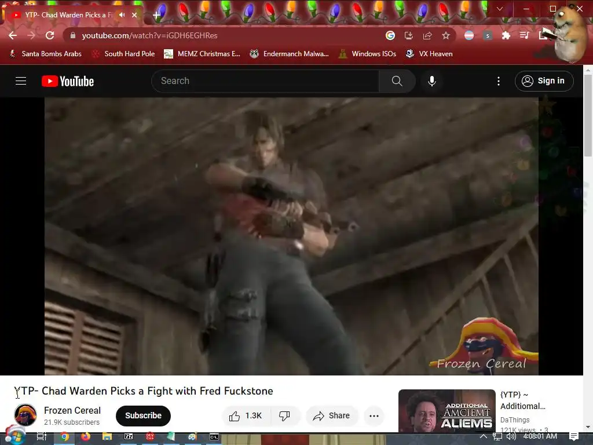Screen dimensions: 593x445
Task: Focus the address bar URL
Action: click(x=149, y=35)
